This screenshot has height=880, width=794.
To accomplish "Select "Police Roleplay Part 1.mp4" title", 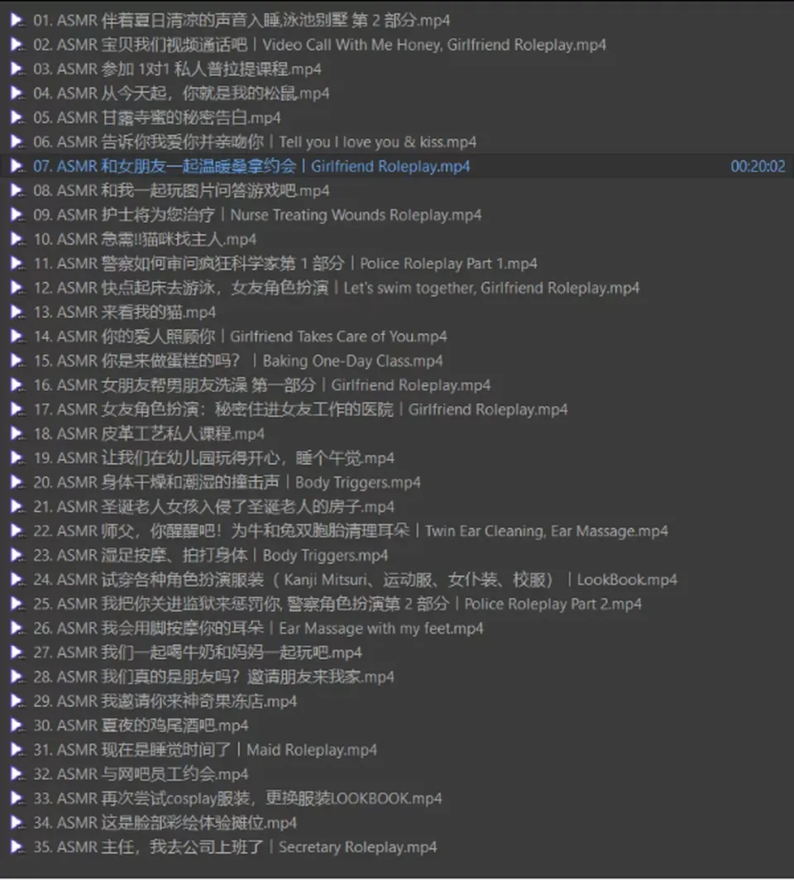I will point(285,264).
